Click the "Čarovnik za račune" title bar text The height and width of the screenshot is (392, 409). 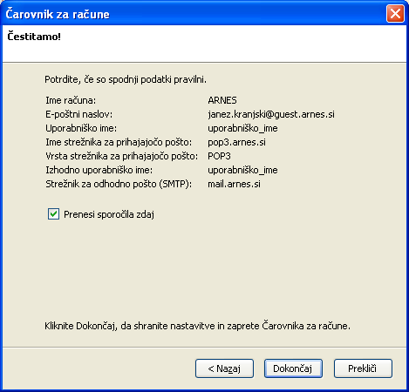point(58,14)
